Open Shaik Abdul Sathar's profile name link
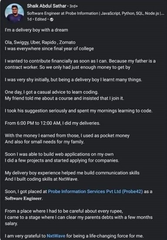The image size is (167, 240). (47, 6)
